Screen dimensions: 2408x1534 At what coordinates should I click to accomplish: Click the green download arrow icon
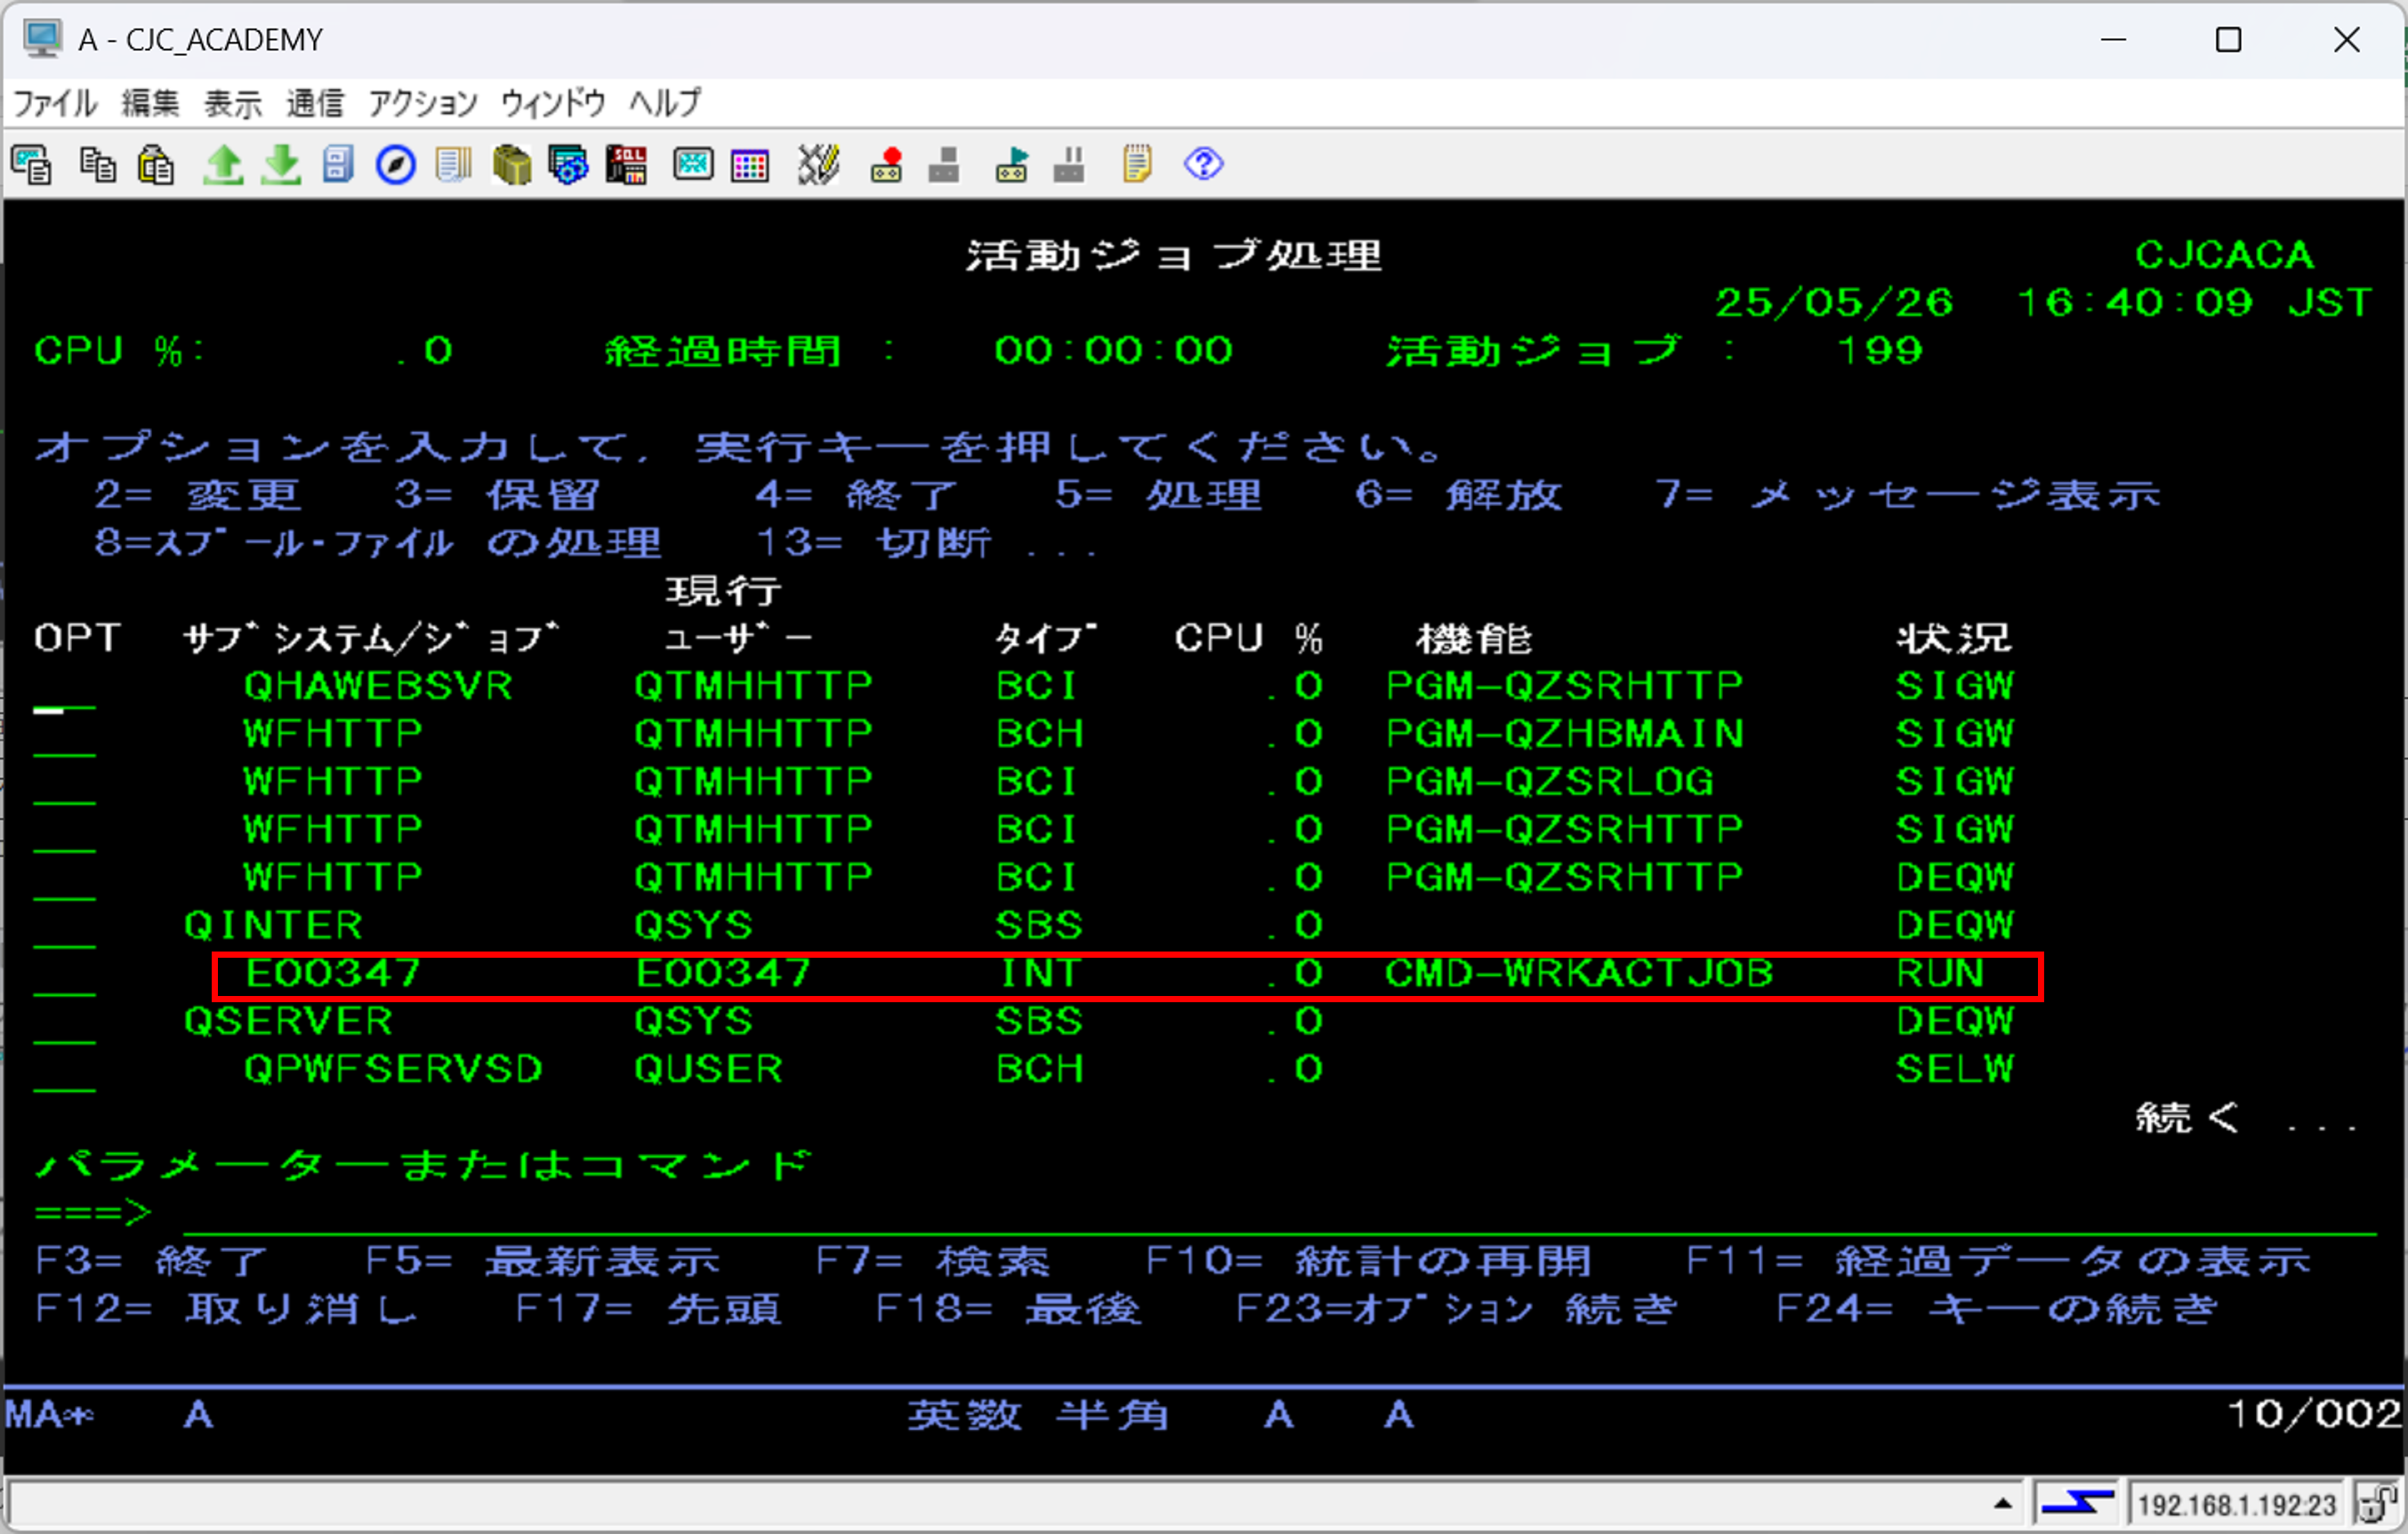pyautogui.click(x=280, y=164)
